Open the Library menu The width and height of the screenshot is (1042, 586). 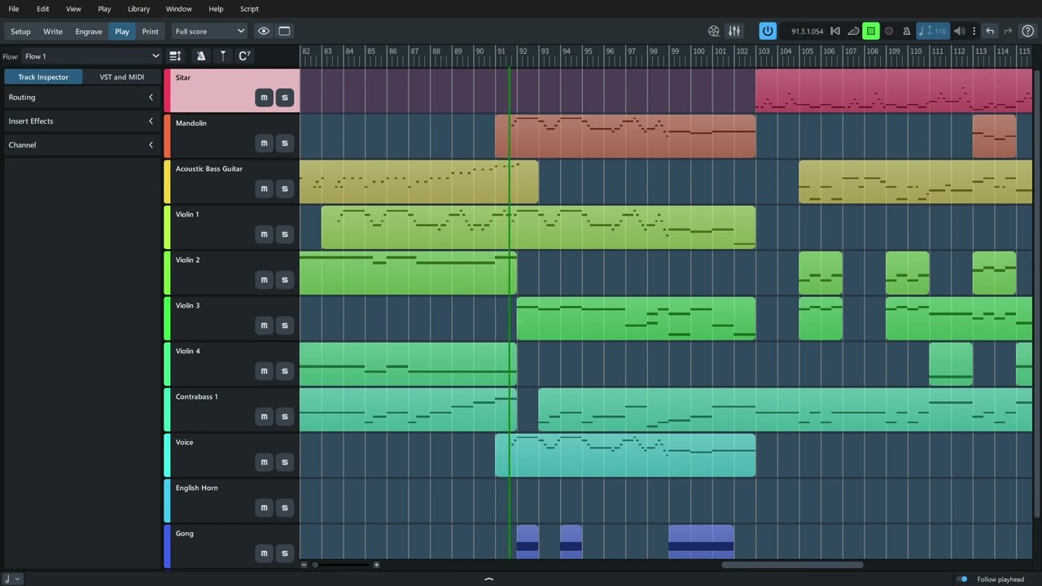pyautogui.click(x=138, y=9)
